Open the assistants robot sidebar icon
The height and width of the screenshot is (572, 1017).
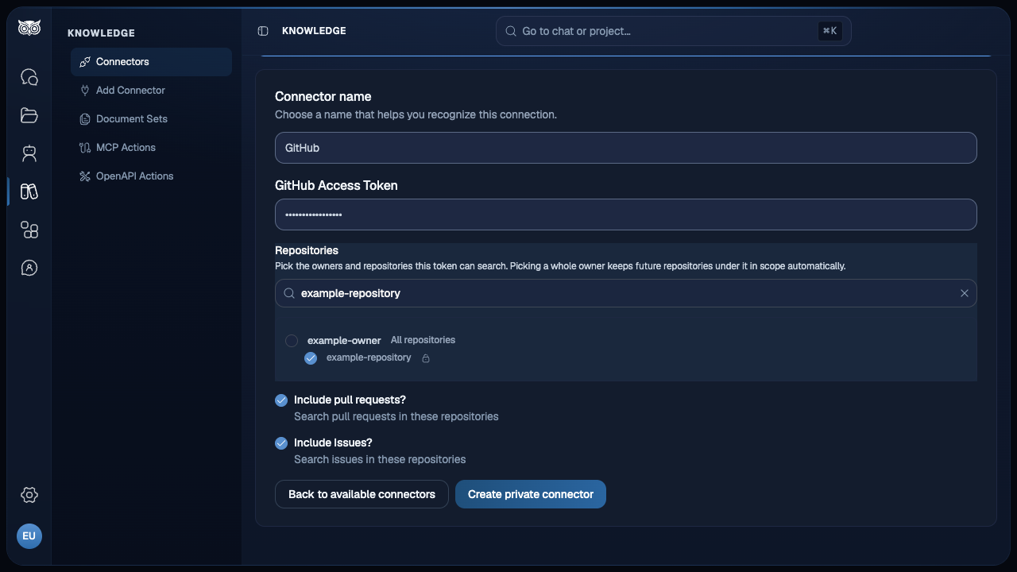(29, 153)
